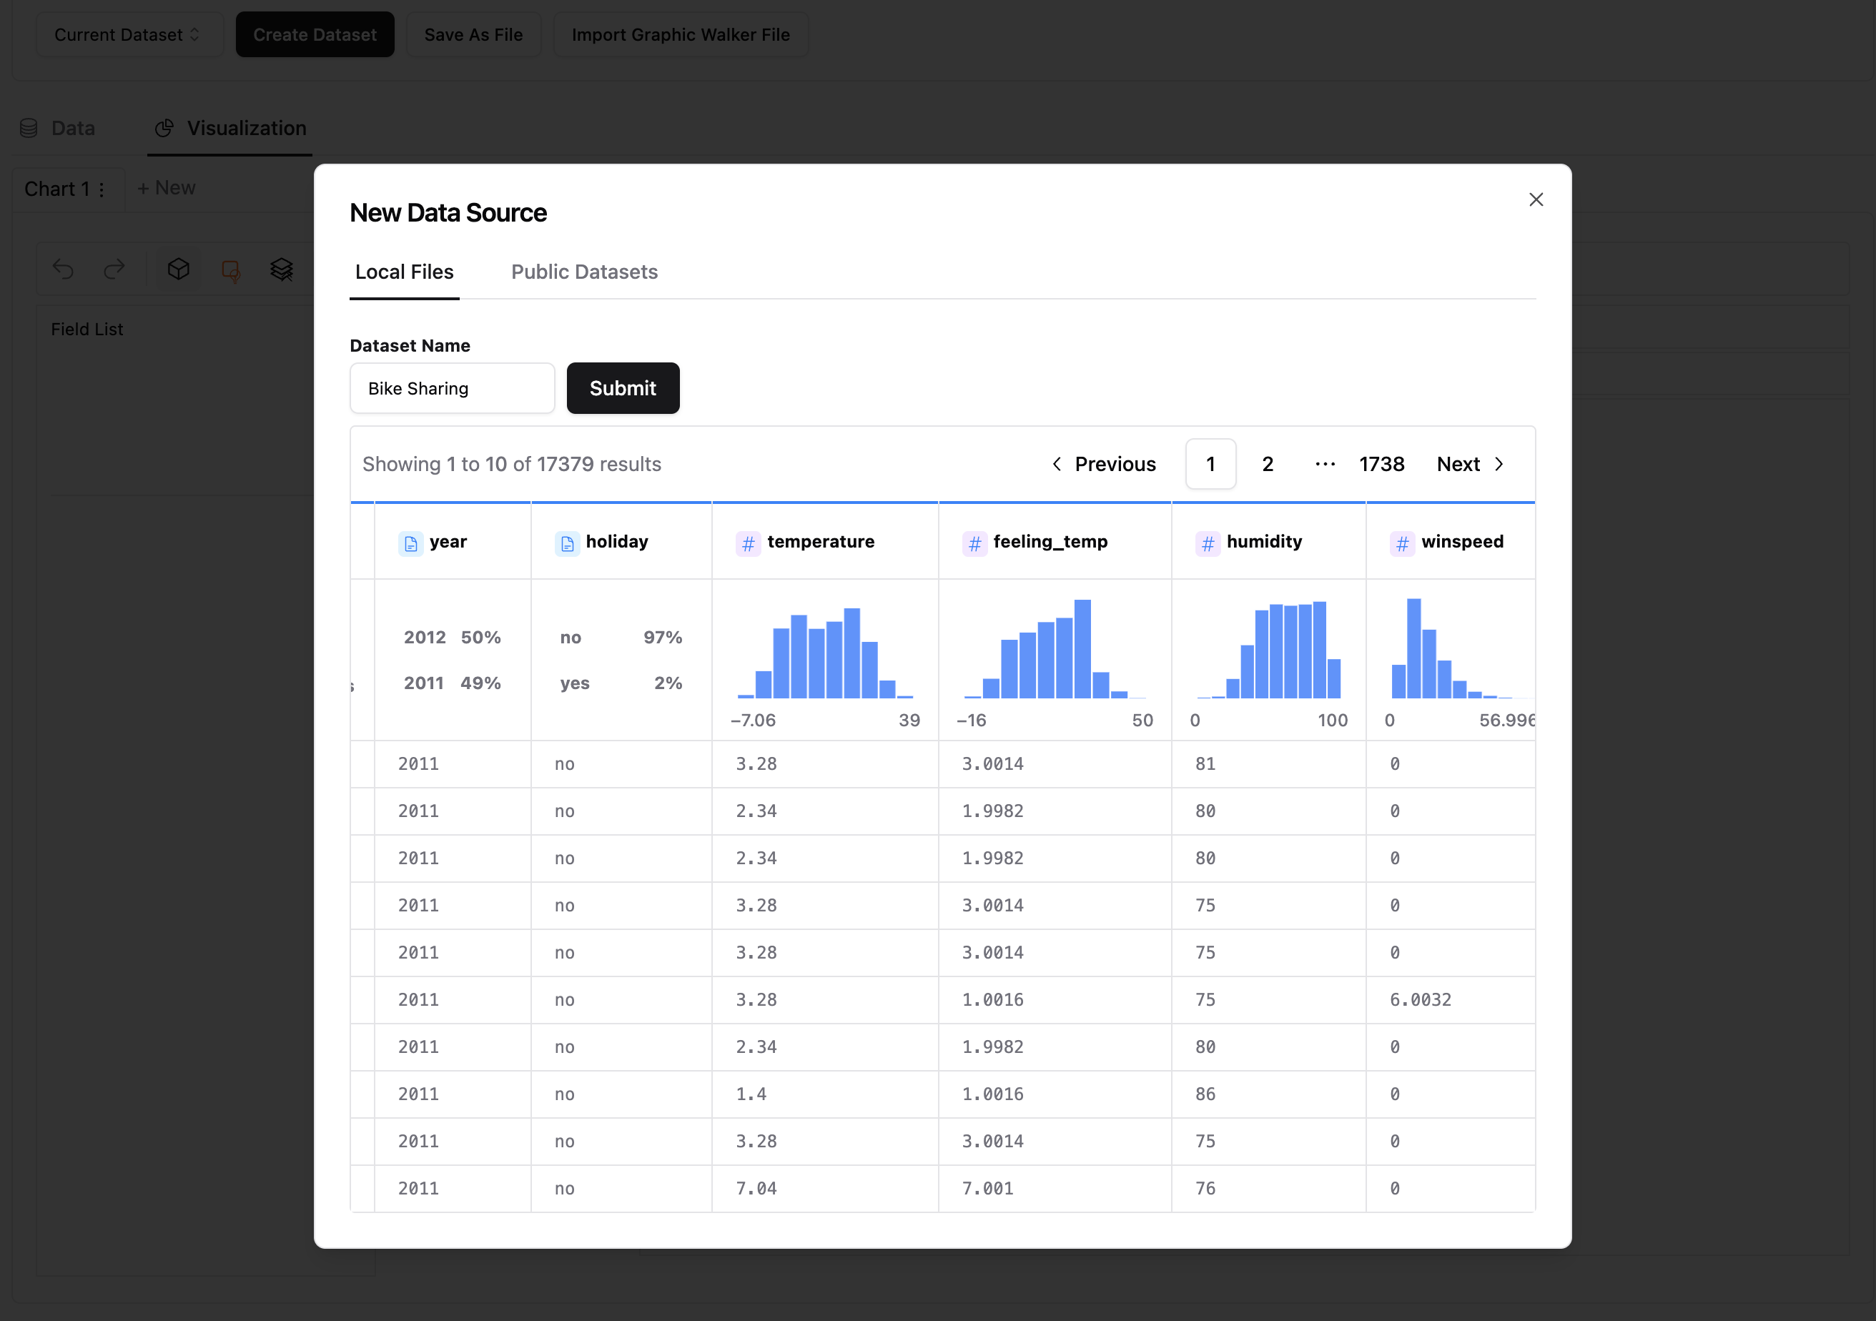Expand the pagination ellipsis to jump pages
The width and height of the screenshot is (1876, 1321).
click(1325, 464)
